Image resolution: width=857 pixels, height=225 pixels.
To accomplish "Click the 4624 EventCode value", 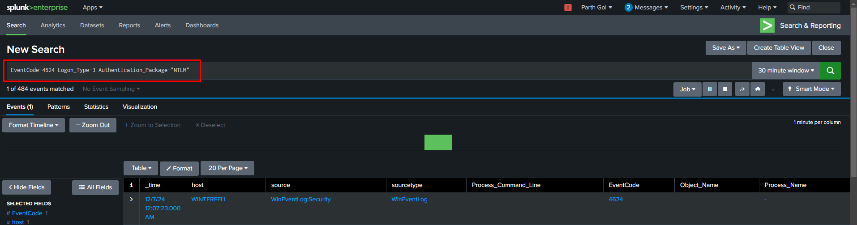I will (x=616, y=200).
